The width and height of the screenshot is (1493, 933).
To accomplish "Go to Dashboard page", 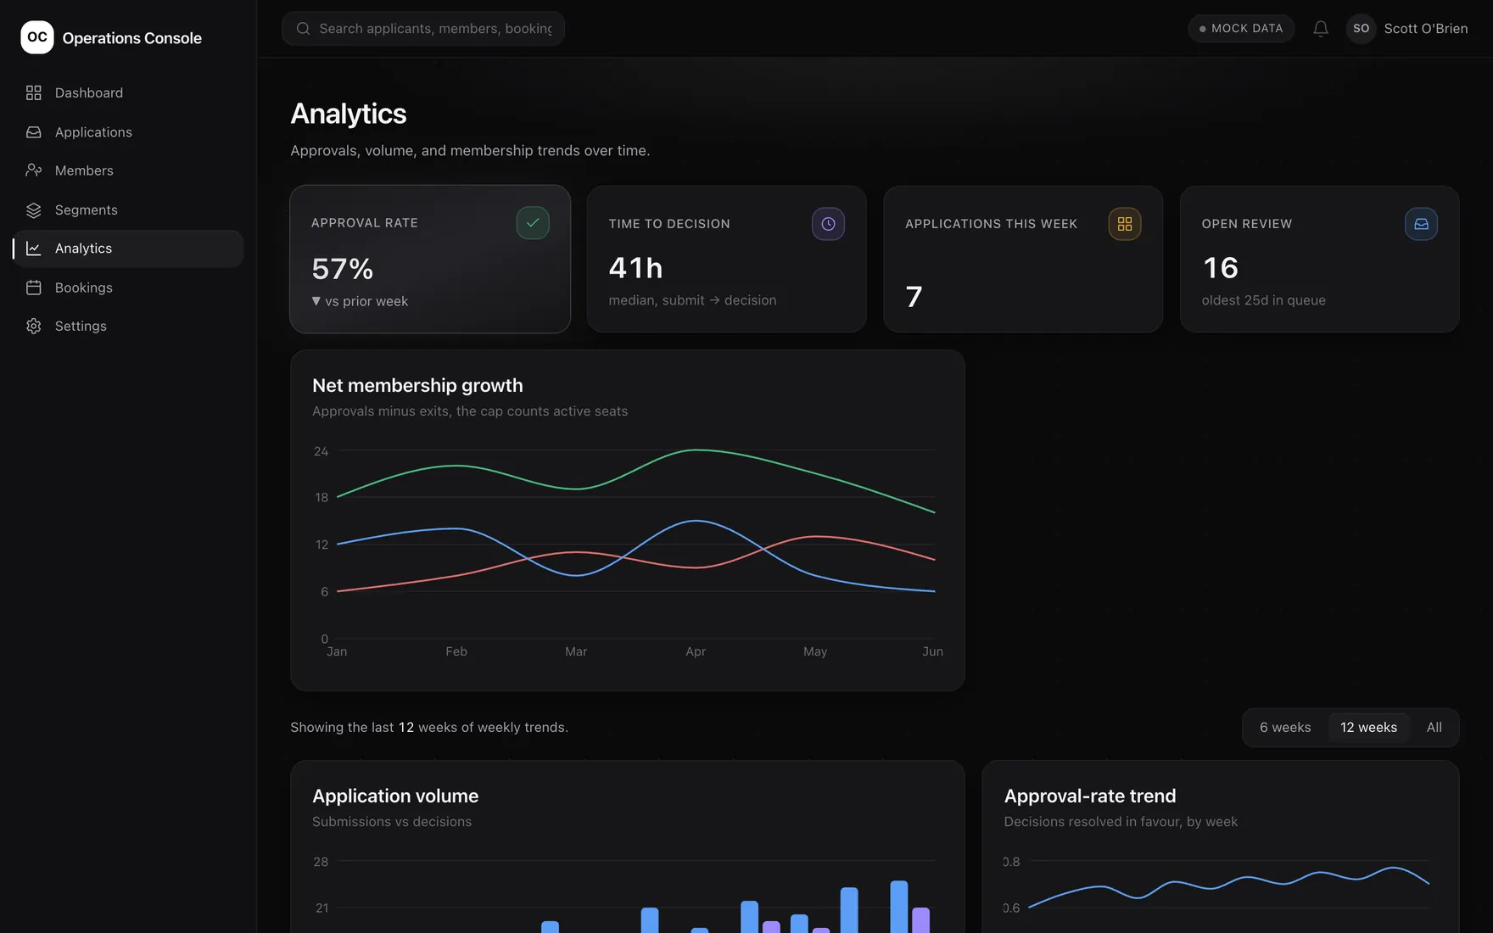I will [128, 92].
